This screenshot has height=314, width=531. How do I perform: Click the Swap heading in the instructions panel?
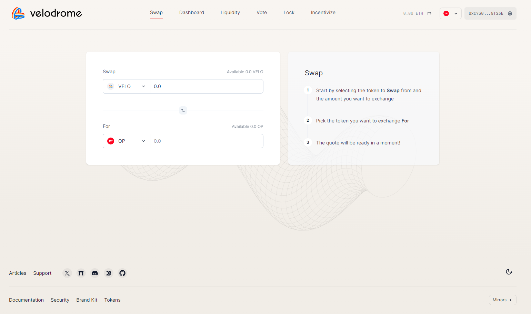pos(314,73)
